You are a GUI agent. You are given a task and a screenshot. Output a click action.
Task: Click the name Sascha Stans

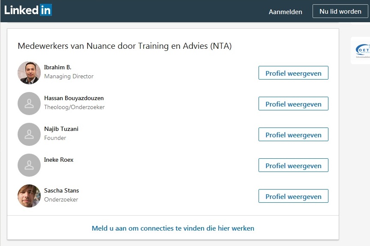coord(61,190)
